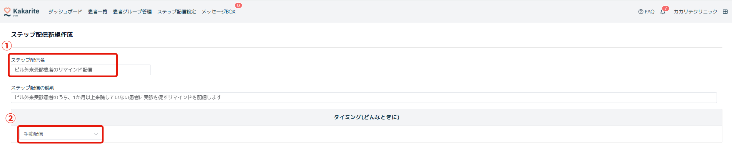This screenshot has height=156, width=732.
Task: Open the grid apps icon
Action: pyautogui.click(x=725, y=12)
